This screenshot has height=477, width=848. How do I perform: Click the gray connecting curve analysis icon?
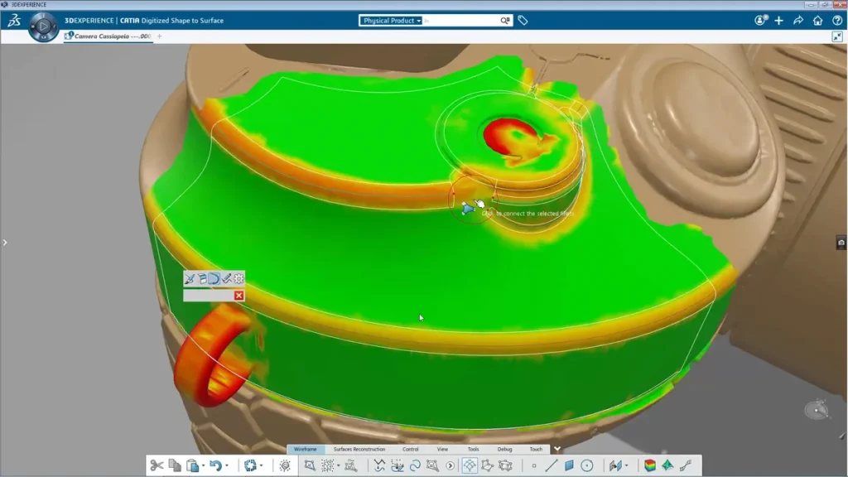686,465
